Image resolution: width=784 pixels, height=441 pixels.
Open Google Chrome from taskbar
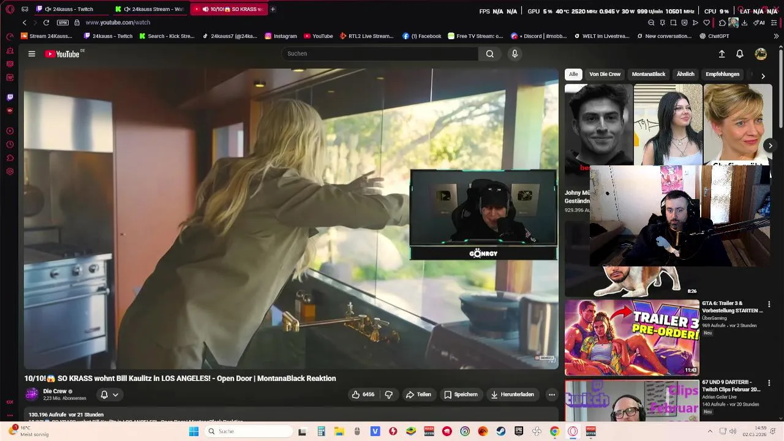tap(554, 431)
